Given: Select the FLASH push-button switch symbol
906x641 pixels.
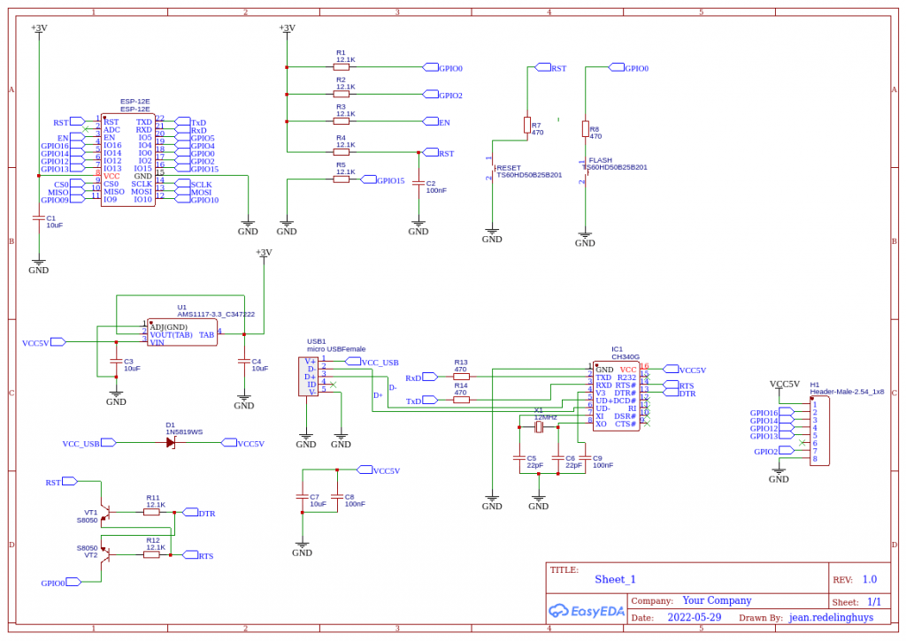Looking at the screenshot, I should [585, 172].
